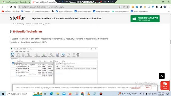Bookmark this page with the star

(128, 7)
